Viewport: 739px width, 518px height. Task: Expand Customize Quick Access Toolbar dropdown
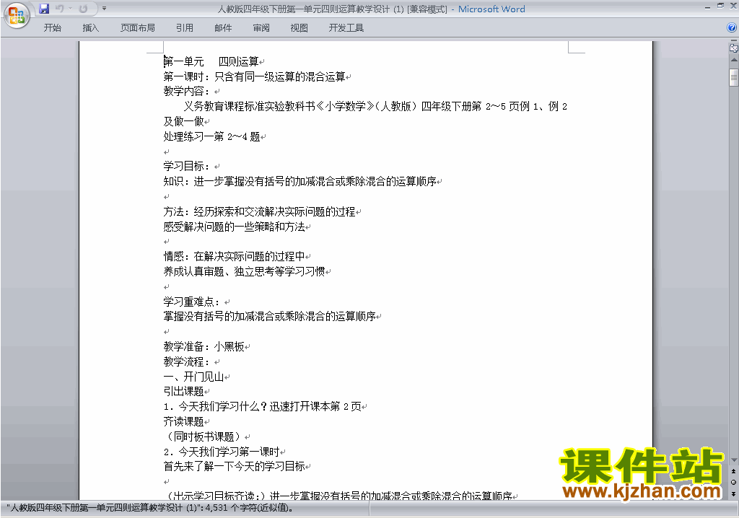tap(104, 9)
